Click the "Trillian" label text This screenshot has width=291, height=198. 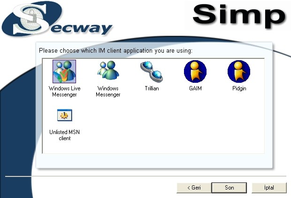152,88
